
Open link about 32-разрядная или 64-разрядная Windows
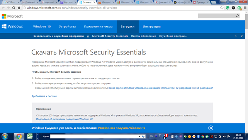coord(161,88)
